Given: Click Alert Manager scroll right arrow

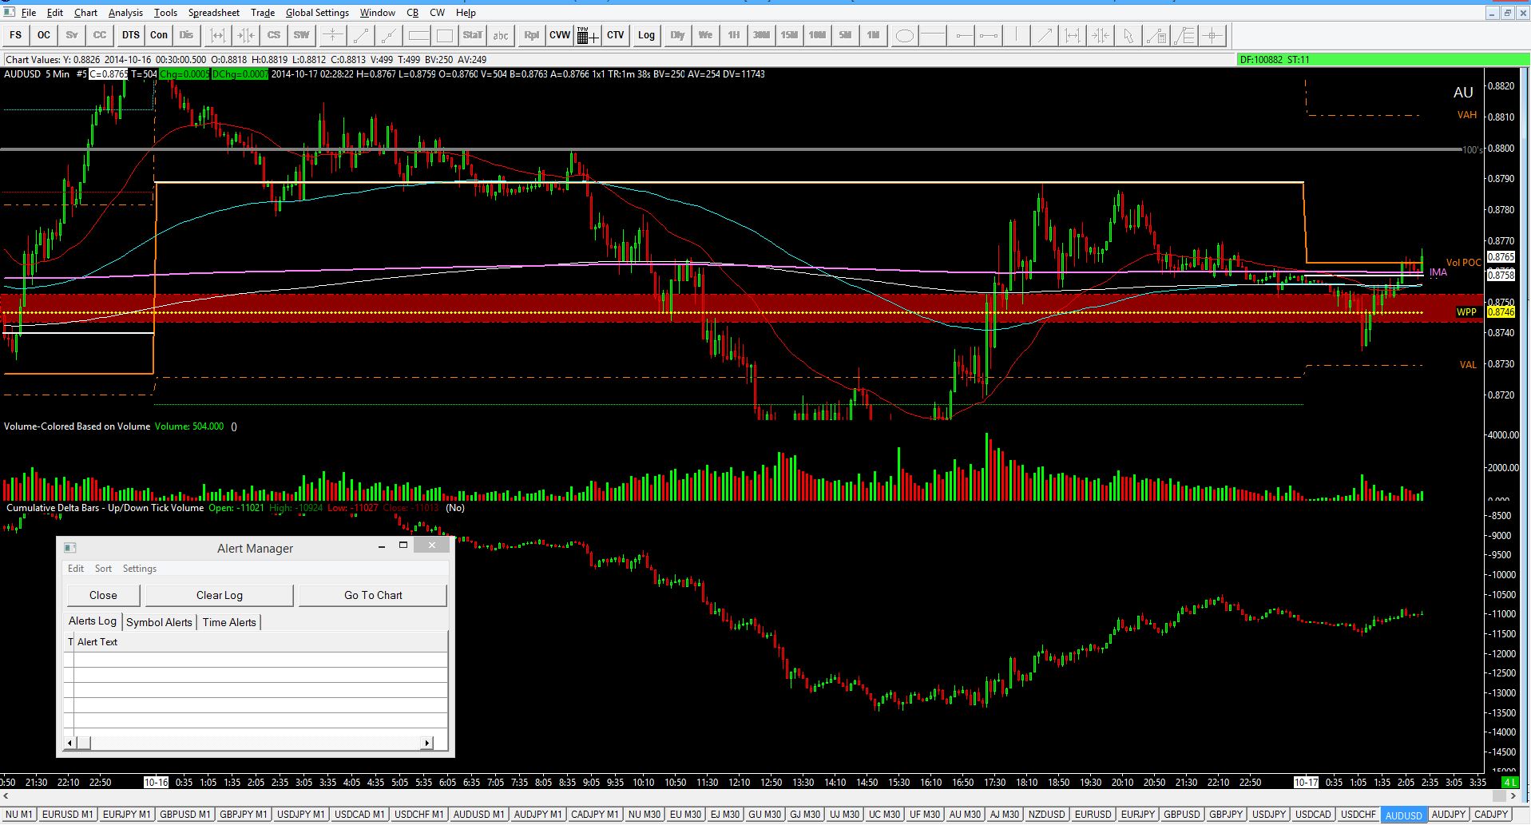Looking at the screenshot, I should [x=426, y=743].
